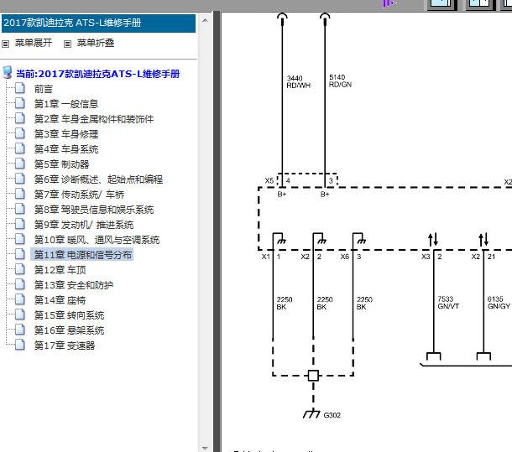Viewport: 512px width, 452px height.
Task: Click the wire label 5140 RD/GN
Action: [x=340, y=81]
